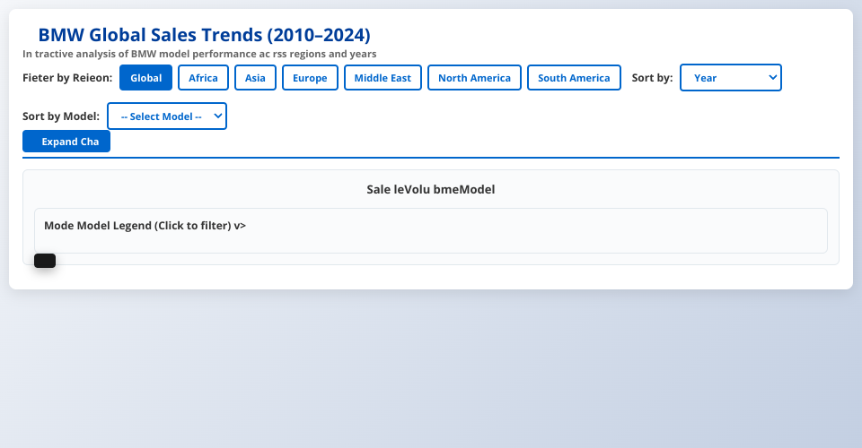Show Europe sales data

tap(310, 78)
